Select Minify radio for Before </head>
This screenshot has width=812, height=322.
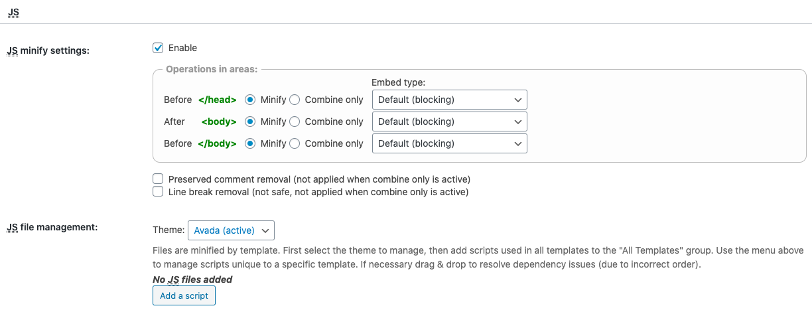pyautogui.click(x=250, y=100)
